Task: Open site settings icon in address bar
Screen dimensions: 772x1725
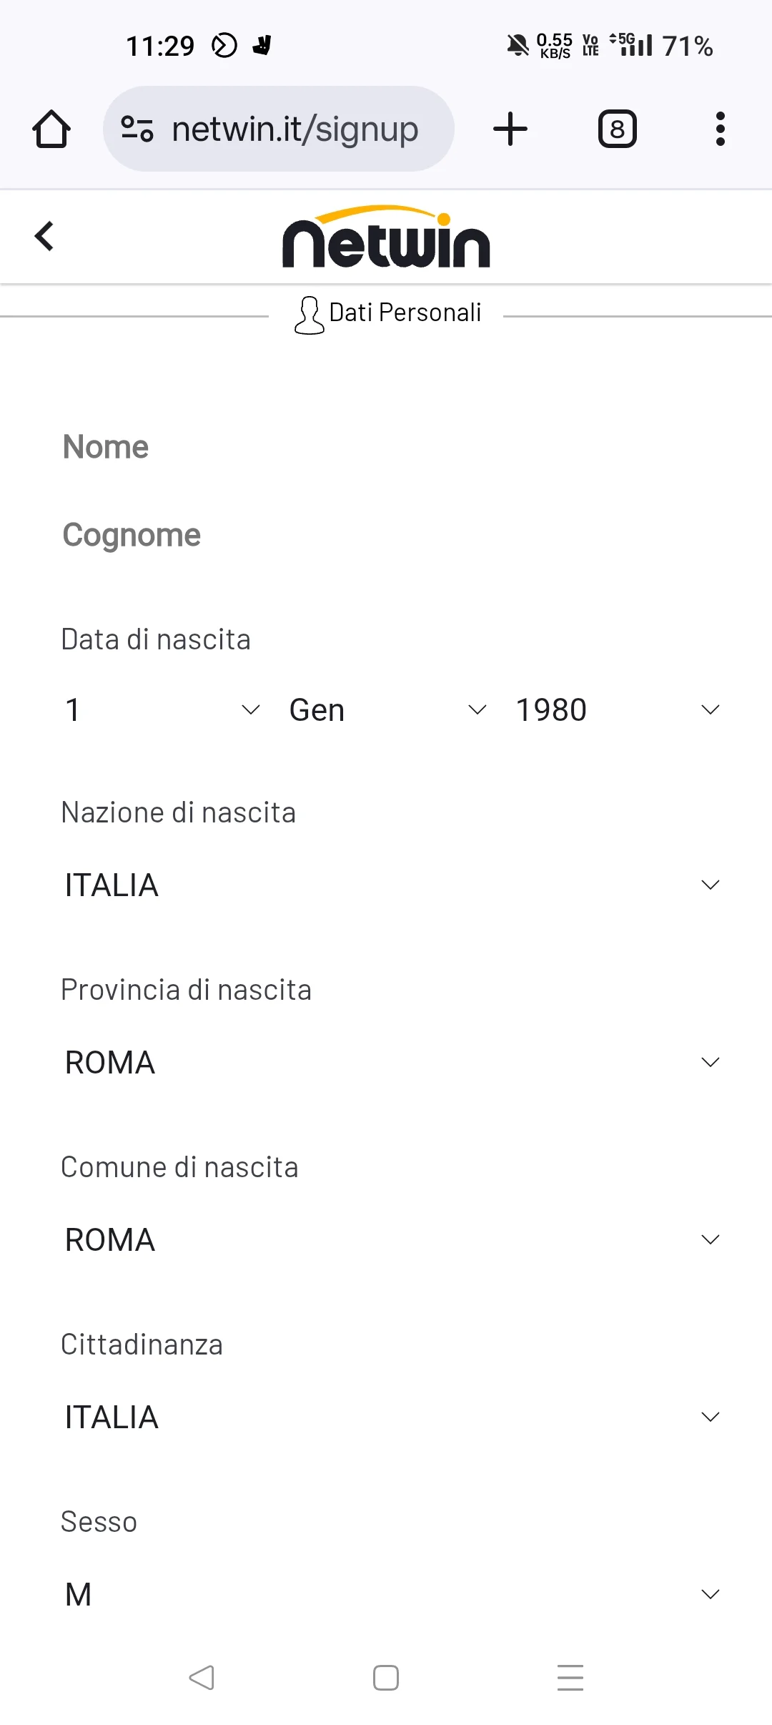Action: pyautogui.click(x=137, y=129)
